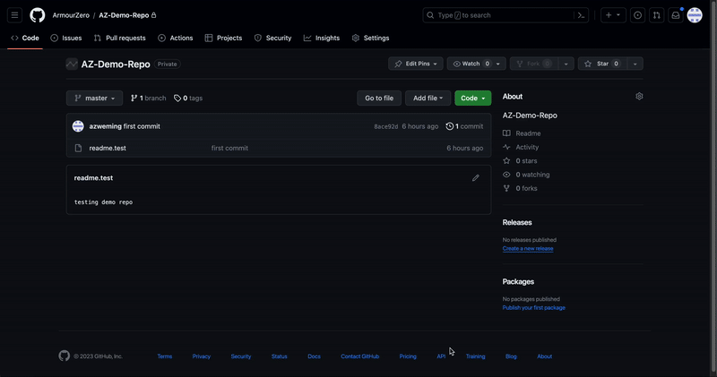Open the AZ-Demo-Repo breadcrumb link
717x377 pixels.
(124, 15)
